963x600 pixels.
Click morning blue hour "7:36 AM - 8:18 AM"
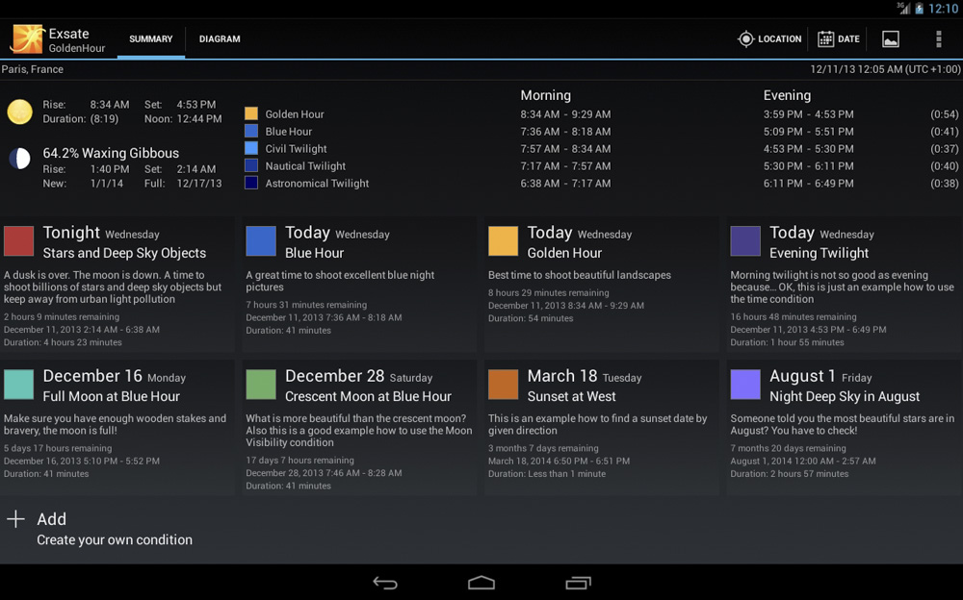[565, 132]
